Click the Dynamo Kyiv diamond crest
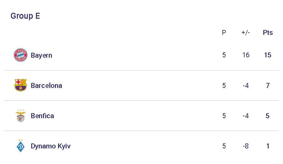Viewport: 283px width, 164px height. (x=21, y=146)
